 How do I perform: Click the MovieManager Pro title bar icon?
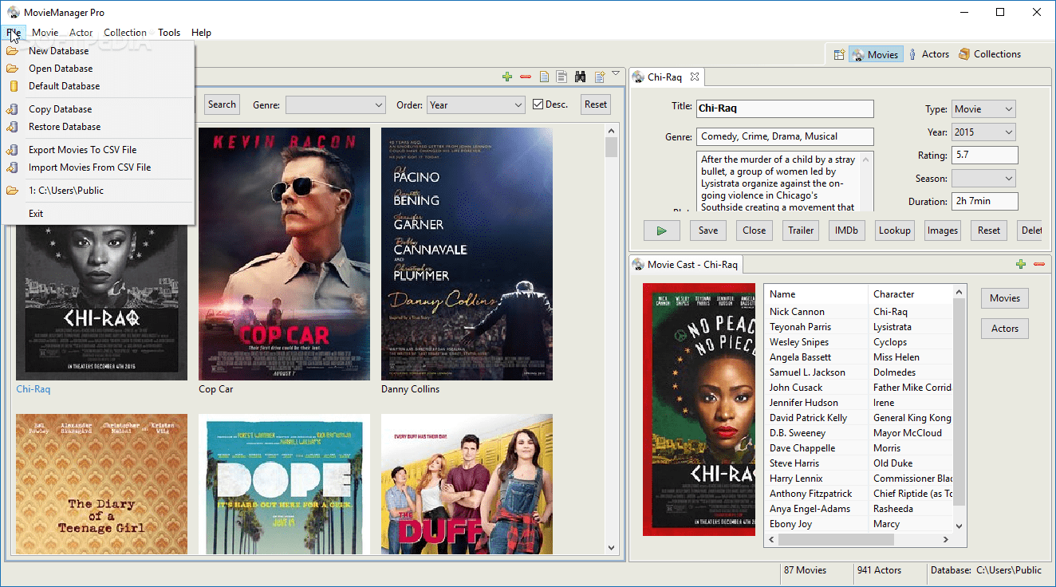pos(13,12)
